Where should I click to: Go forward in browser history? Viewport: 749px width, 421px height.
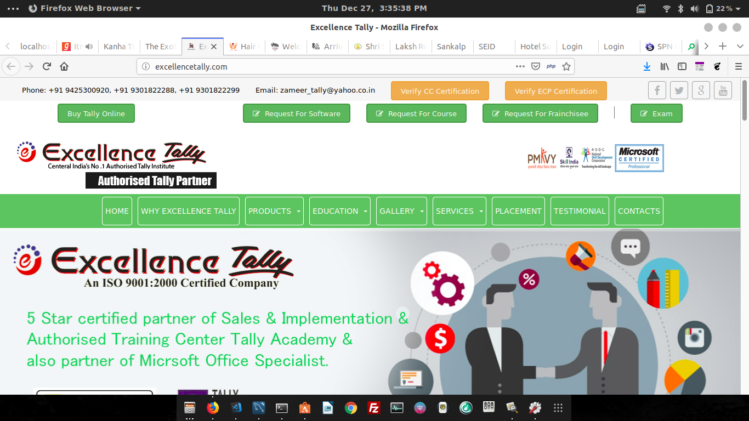click(x=29, y=66)
